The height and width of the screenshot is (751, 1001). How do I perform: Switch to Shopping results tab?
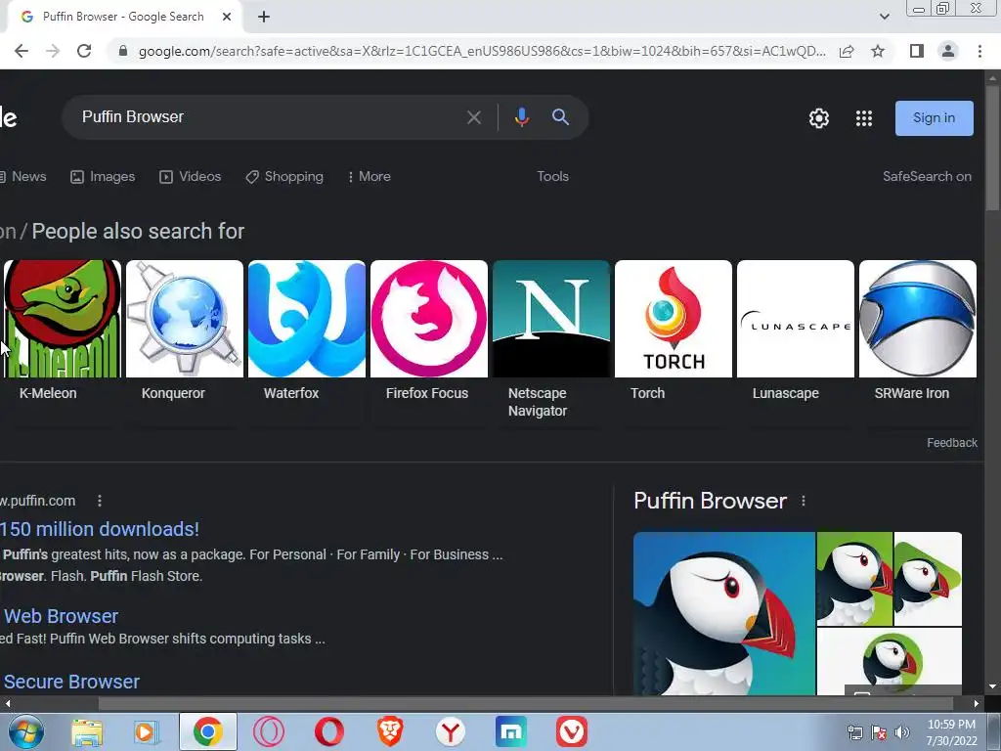coord(284,176)
